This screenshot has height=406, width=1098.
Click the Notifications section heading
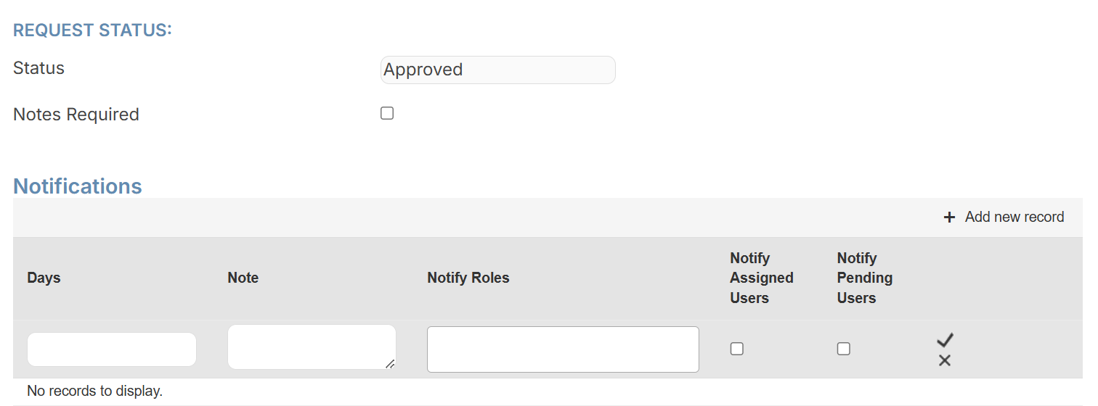point(78,186)
